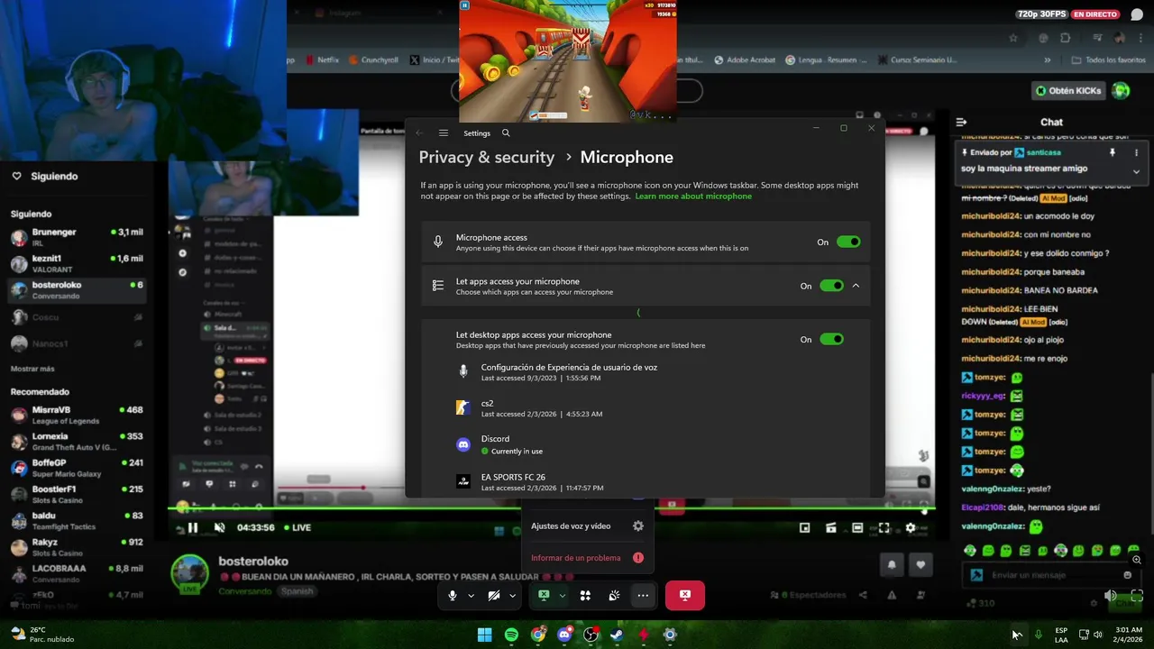The width and height of the screenshot is (1154, 649).
Task: Open Learn more about microphone link
Action: pos(693,196)
